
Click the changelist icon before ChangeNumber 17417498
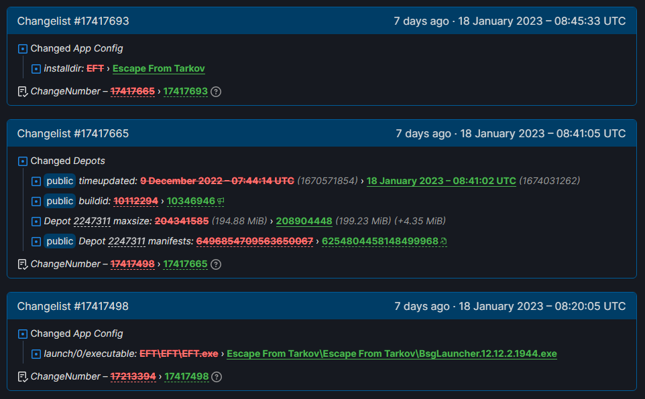click(23, 377)
